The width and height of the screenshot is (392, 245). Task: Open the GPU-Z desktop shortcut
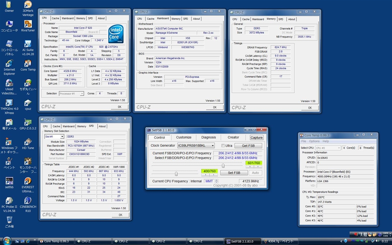point(28,123)
